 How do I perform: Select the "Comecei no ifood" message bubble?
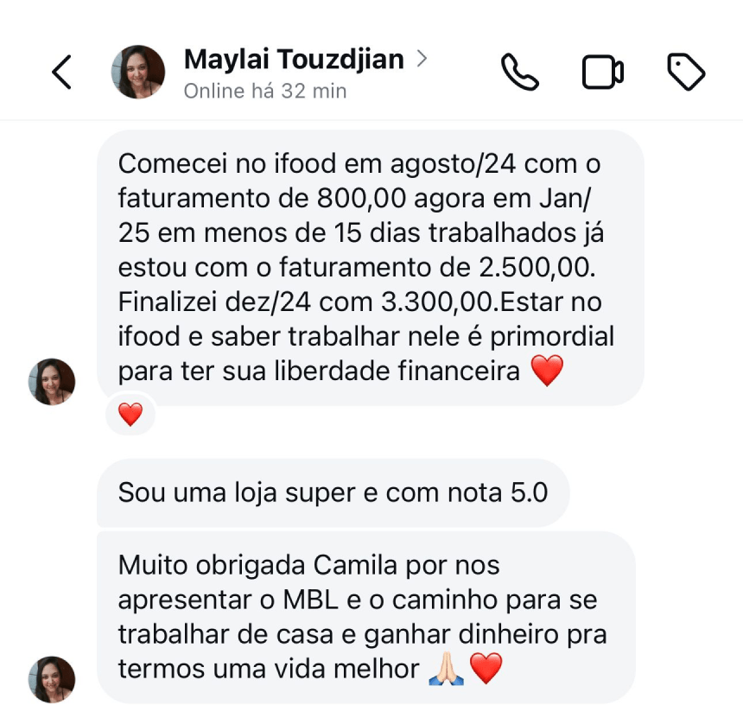[x=370, y=267]
